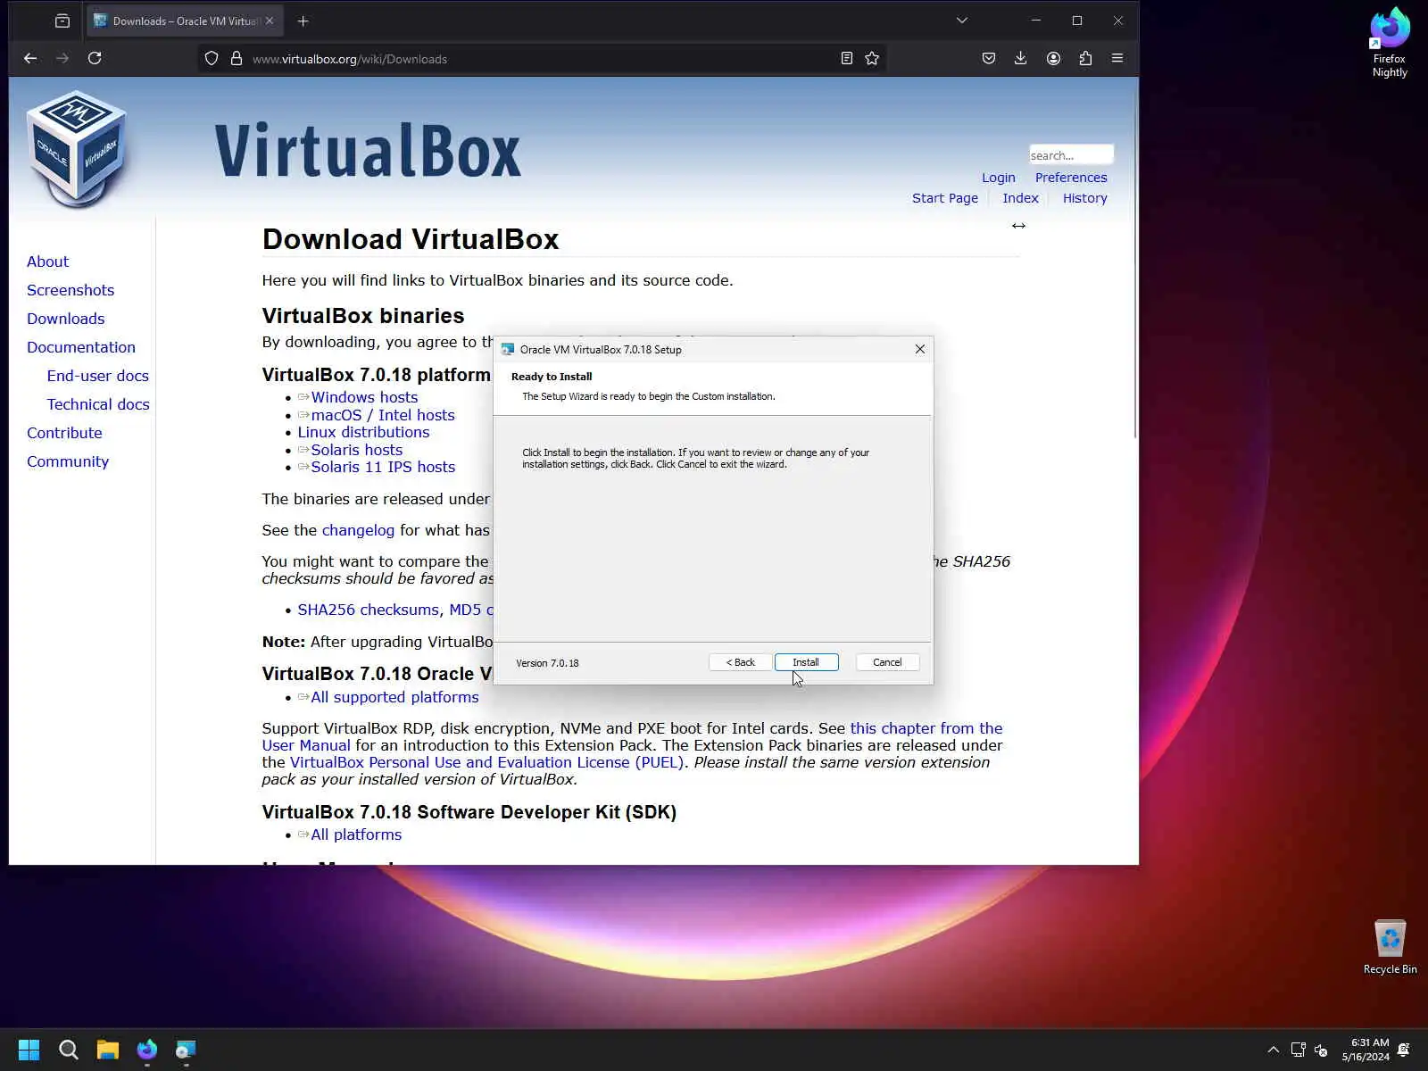Open the History link
Image resolution: width=1428 pixels, height=1071 pixels.
coord(1085,198)
